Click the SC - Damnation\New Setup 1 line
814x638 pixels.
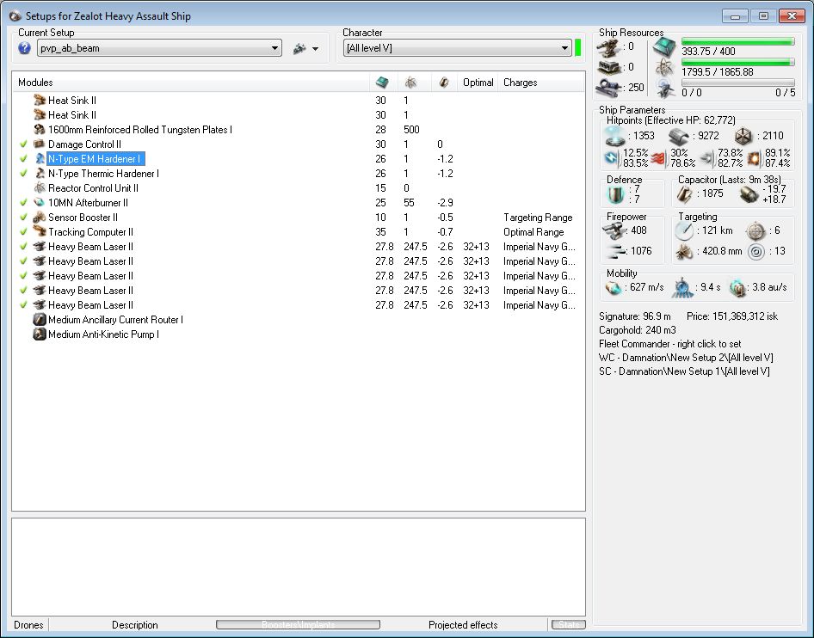[684, 371]
